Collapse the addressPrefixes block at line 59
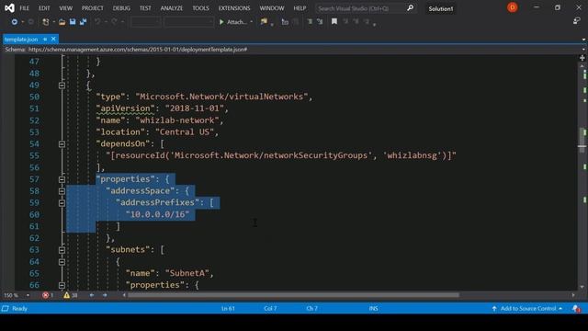588x331 pixels. coord(62,203)
